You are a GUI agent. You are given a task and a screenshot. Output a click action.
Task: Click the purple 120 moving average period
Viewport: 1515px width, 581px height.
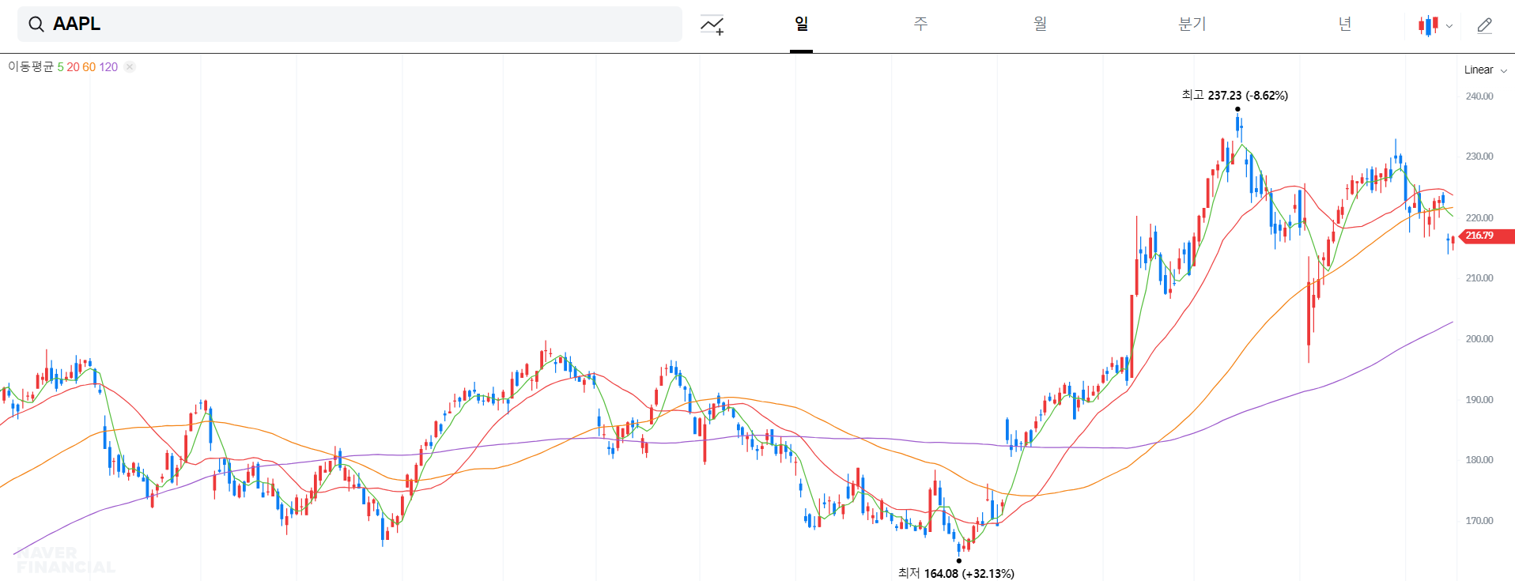coord(108,67)
